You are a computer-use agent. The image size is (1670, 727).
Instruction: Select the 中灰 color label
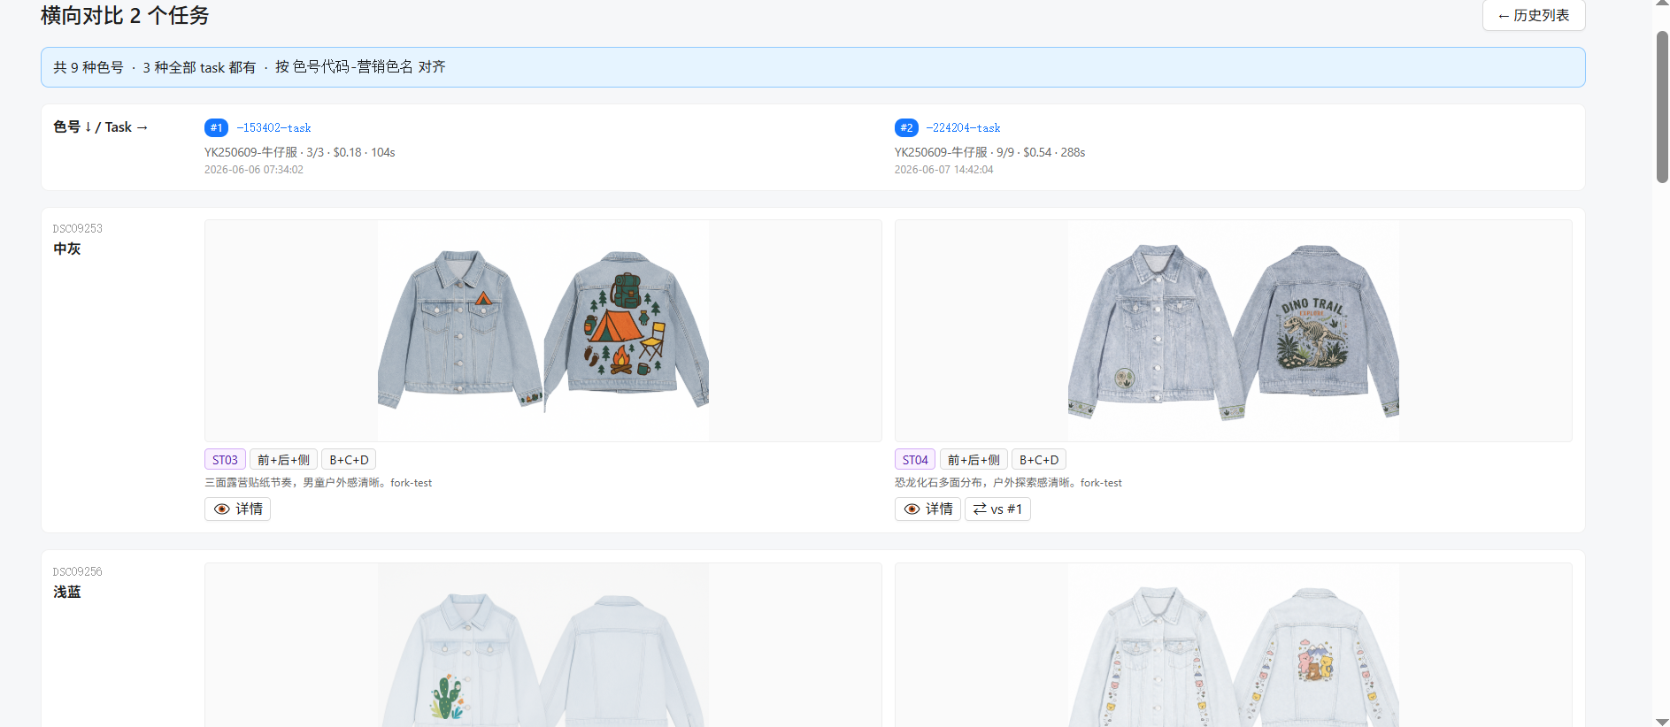coord(67,249)
